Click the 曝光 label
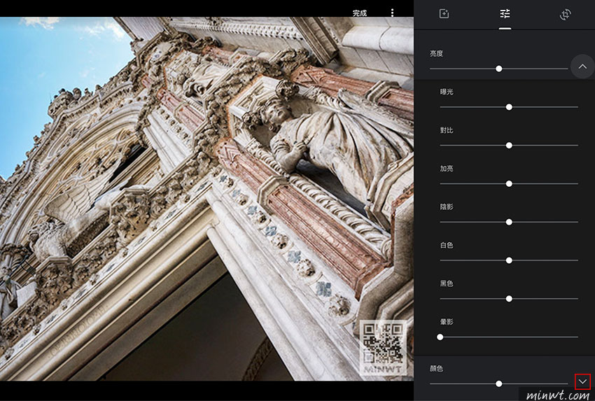Screen dimensions: 595x401 coord(447,92)
